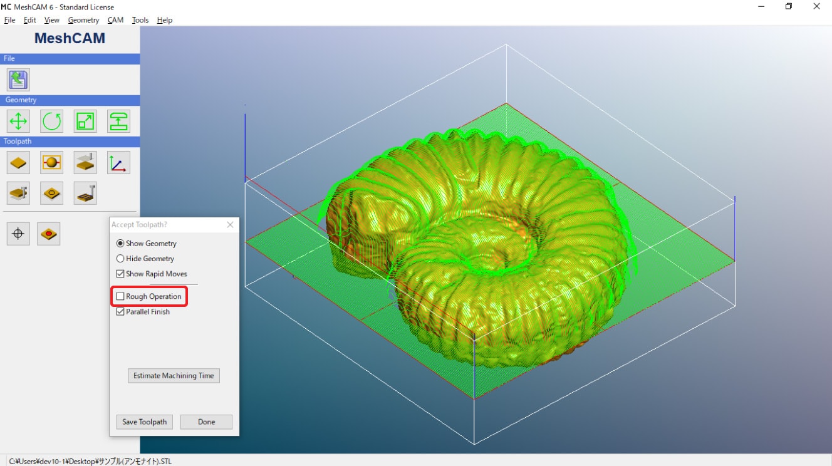Image resolution: width=832 pixels, height=466 pixels.
Task: Click the load file icon
Action: pyautogui.click(x=18, y=80)
